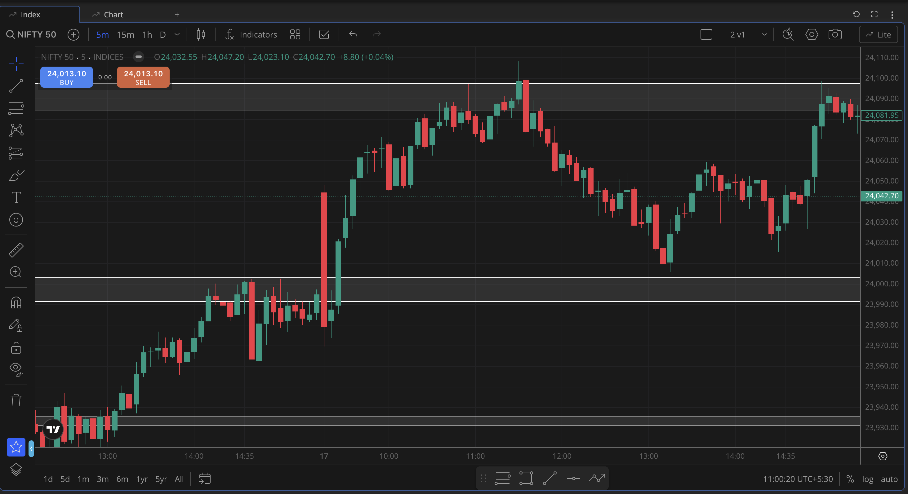Toggle magnet mode for drawings
The width and height of the screenshot is (908, 494).
[16, 303]
